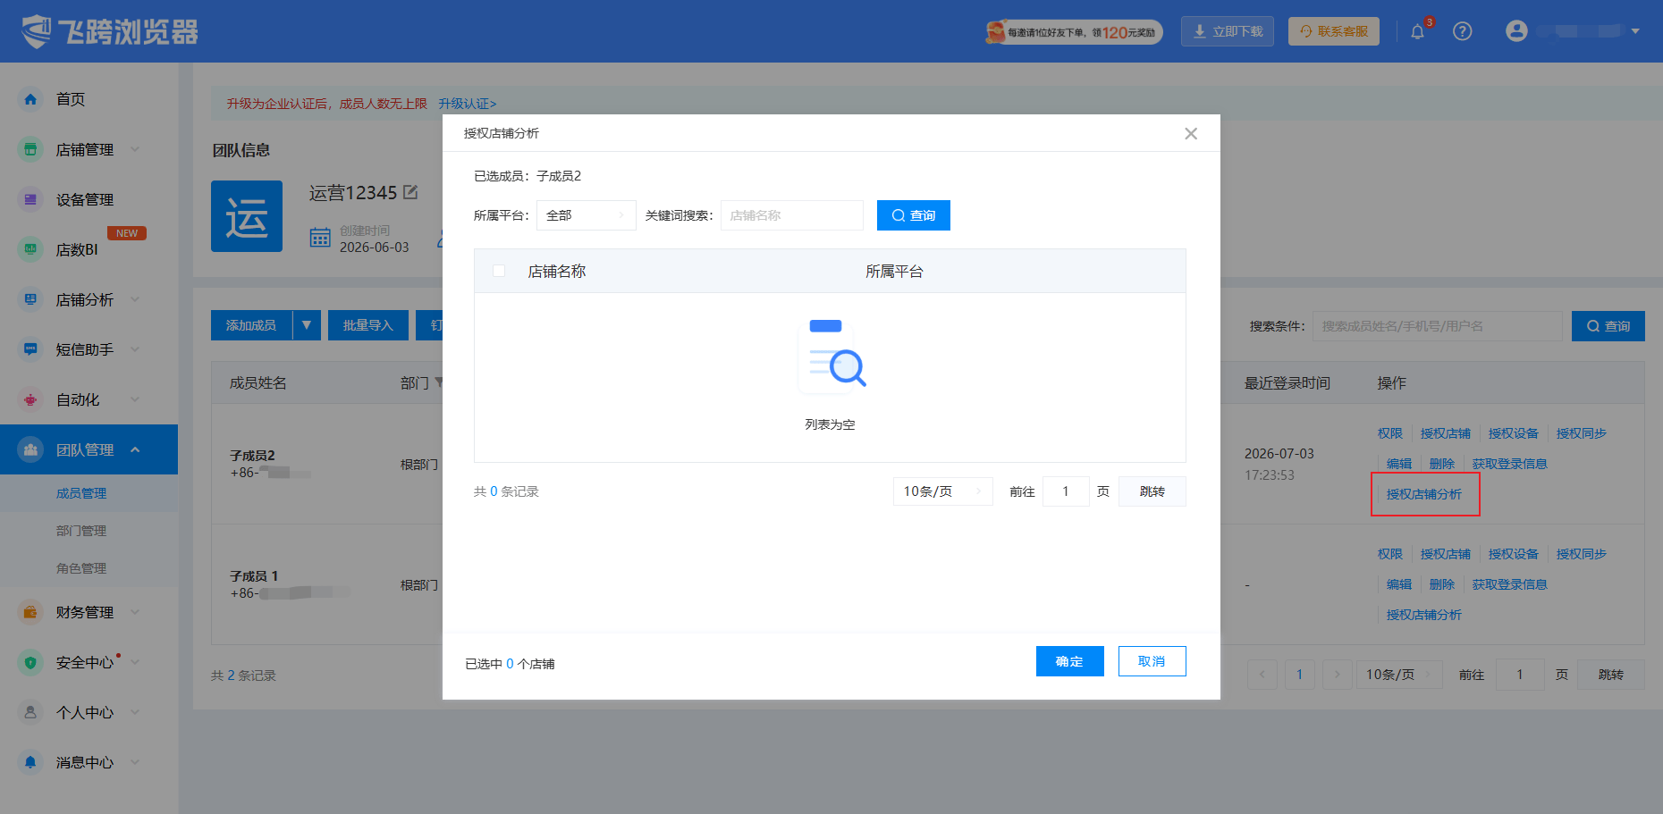The image size is (1663, 814).
Task: Open the 所属平台 全部 dropdown
Action: pyautogui.click(x=587, y=215)
